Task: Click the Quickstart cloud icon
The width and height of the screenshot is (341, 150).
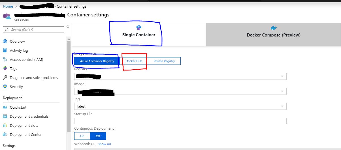Action: coord(5,107)
